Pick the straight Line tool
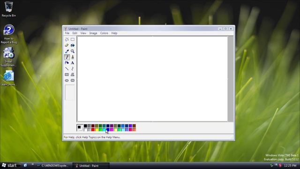Viewport: 300px width, 169px height. pyautogui.click(x=67, y=69)
